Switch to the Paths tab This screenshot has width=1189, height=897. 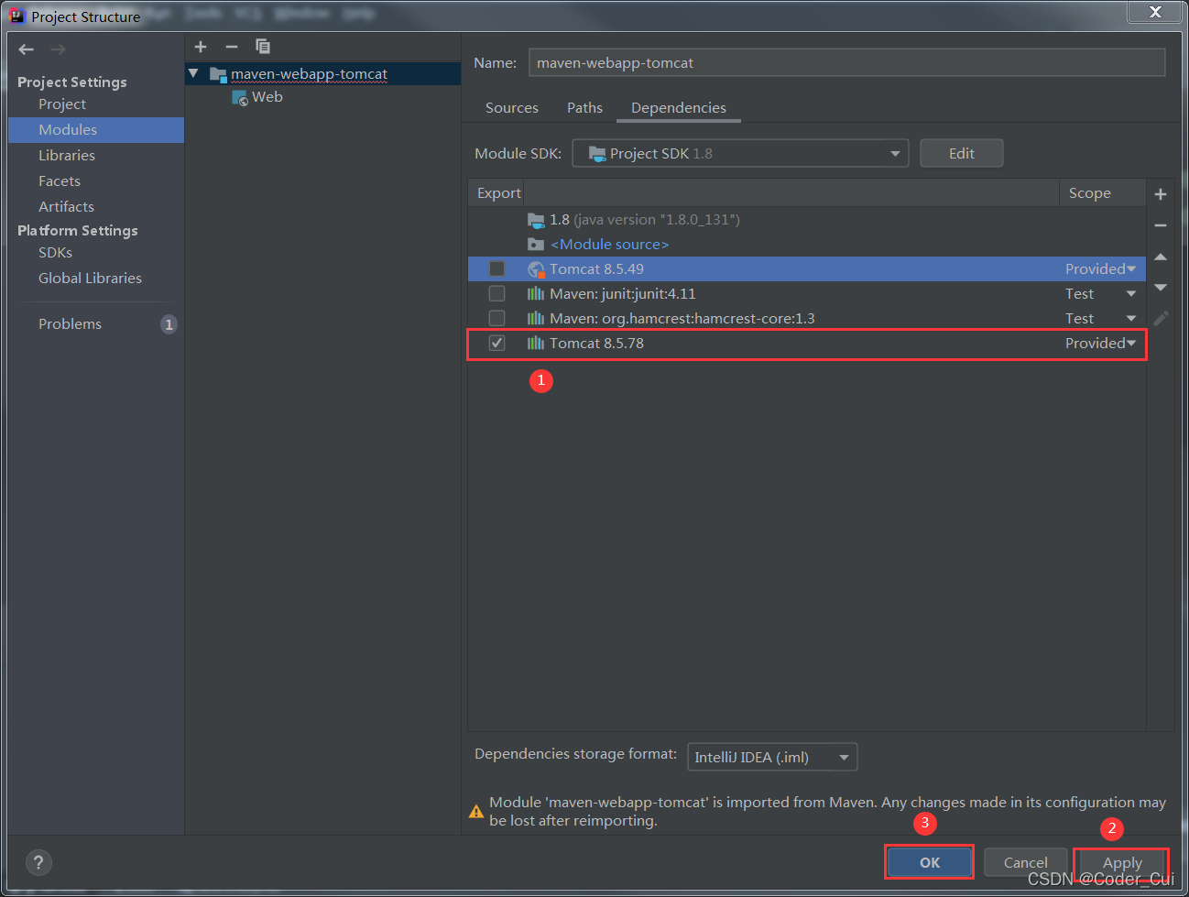coord(584,107)
